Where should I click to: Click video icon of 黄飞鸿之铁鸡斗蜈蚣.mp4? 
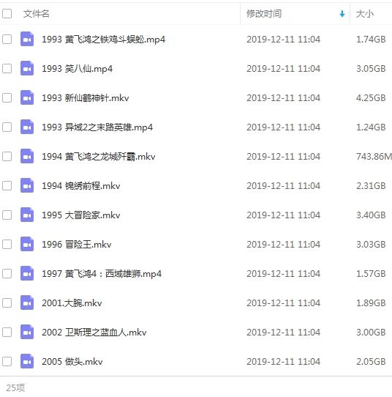coord(27,39)
